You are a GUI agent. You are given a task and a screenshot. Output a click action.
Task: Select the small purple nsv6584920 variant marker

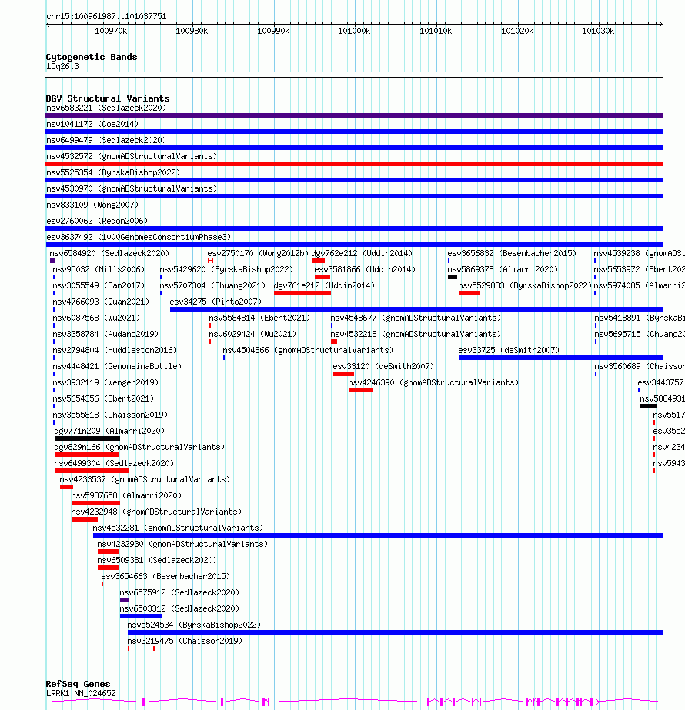coord(52,261)
